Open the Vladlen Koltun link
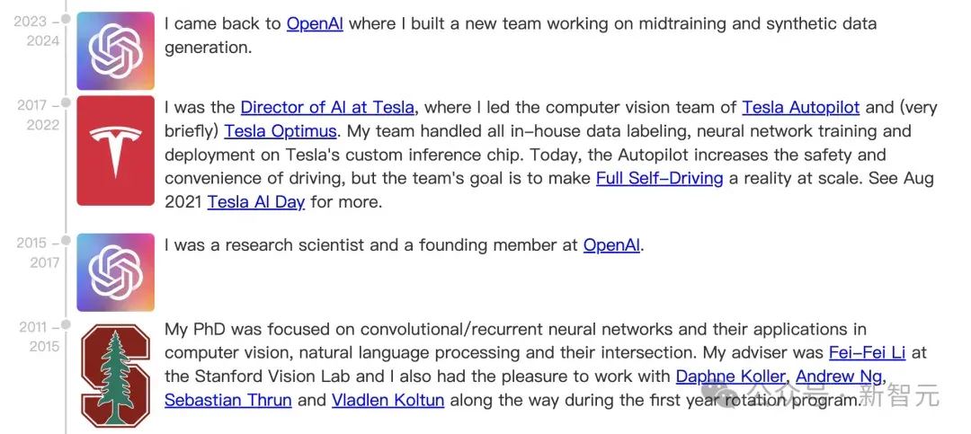This screenshot has height=434, width=971. click(388, 400)
